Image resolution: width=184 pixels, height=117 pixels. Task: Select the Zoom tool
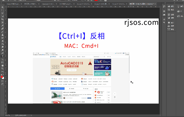click(x=3, y=68)
